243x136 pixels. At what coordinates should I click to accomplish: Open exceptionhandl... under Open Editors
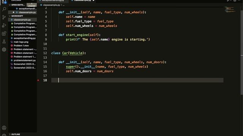tap(27, 9)
